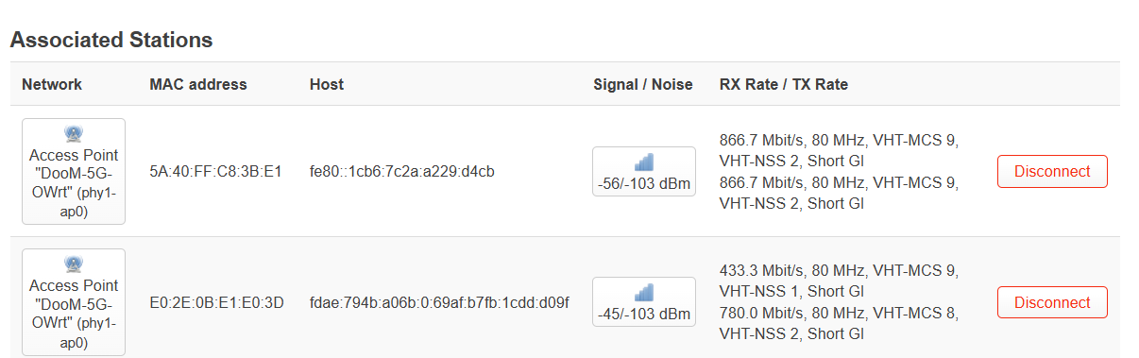The height and width of the screenshot is (358, 1139).
Task: Click signal bars icon showing -56/-103 dBm
Action: coord(644,162)
